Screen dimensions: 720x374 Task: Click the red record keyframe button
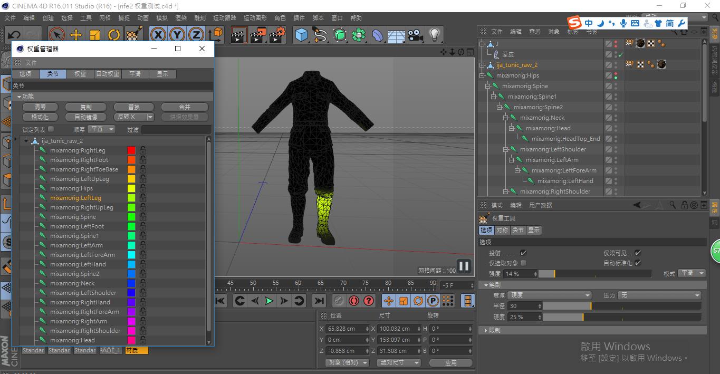(x=353, y=301)
